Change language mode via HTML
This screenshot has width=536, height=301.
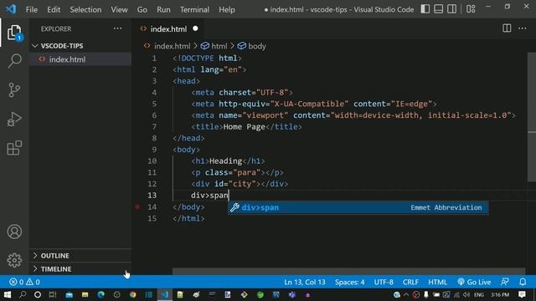(437, 282)
